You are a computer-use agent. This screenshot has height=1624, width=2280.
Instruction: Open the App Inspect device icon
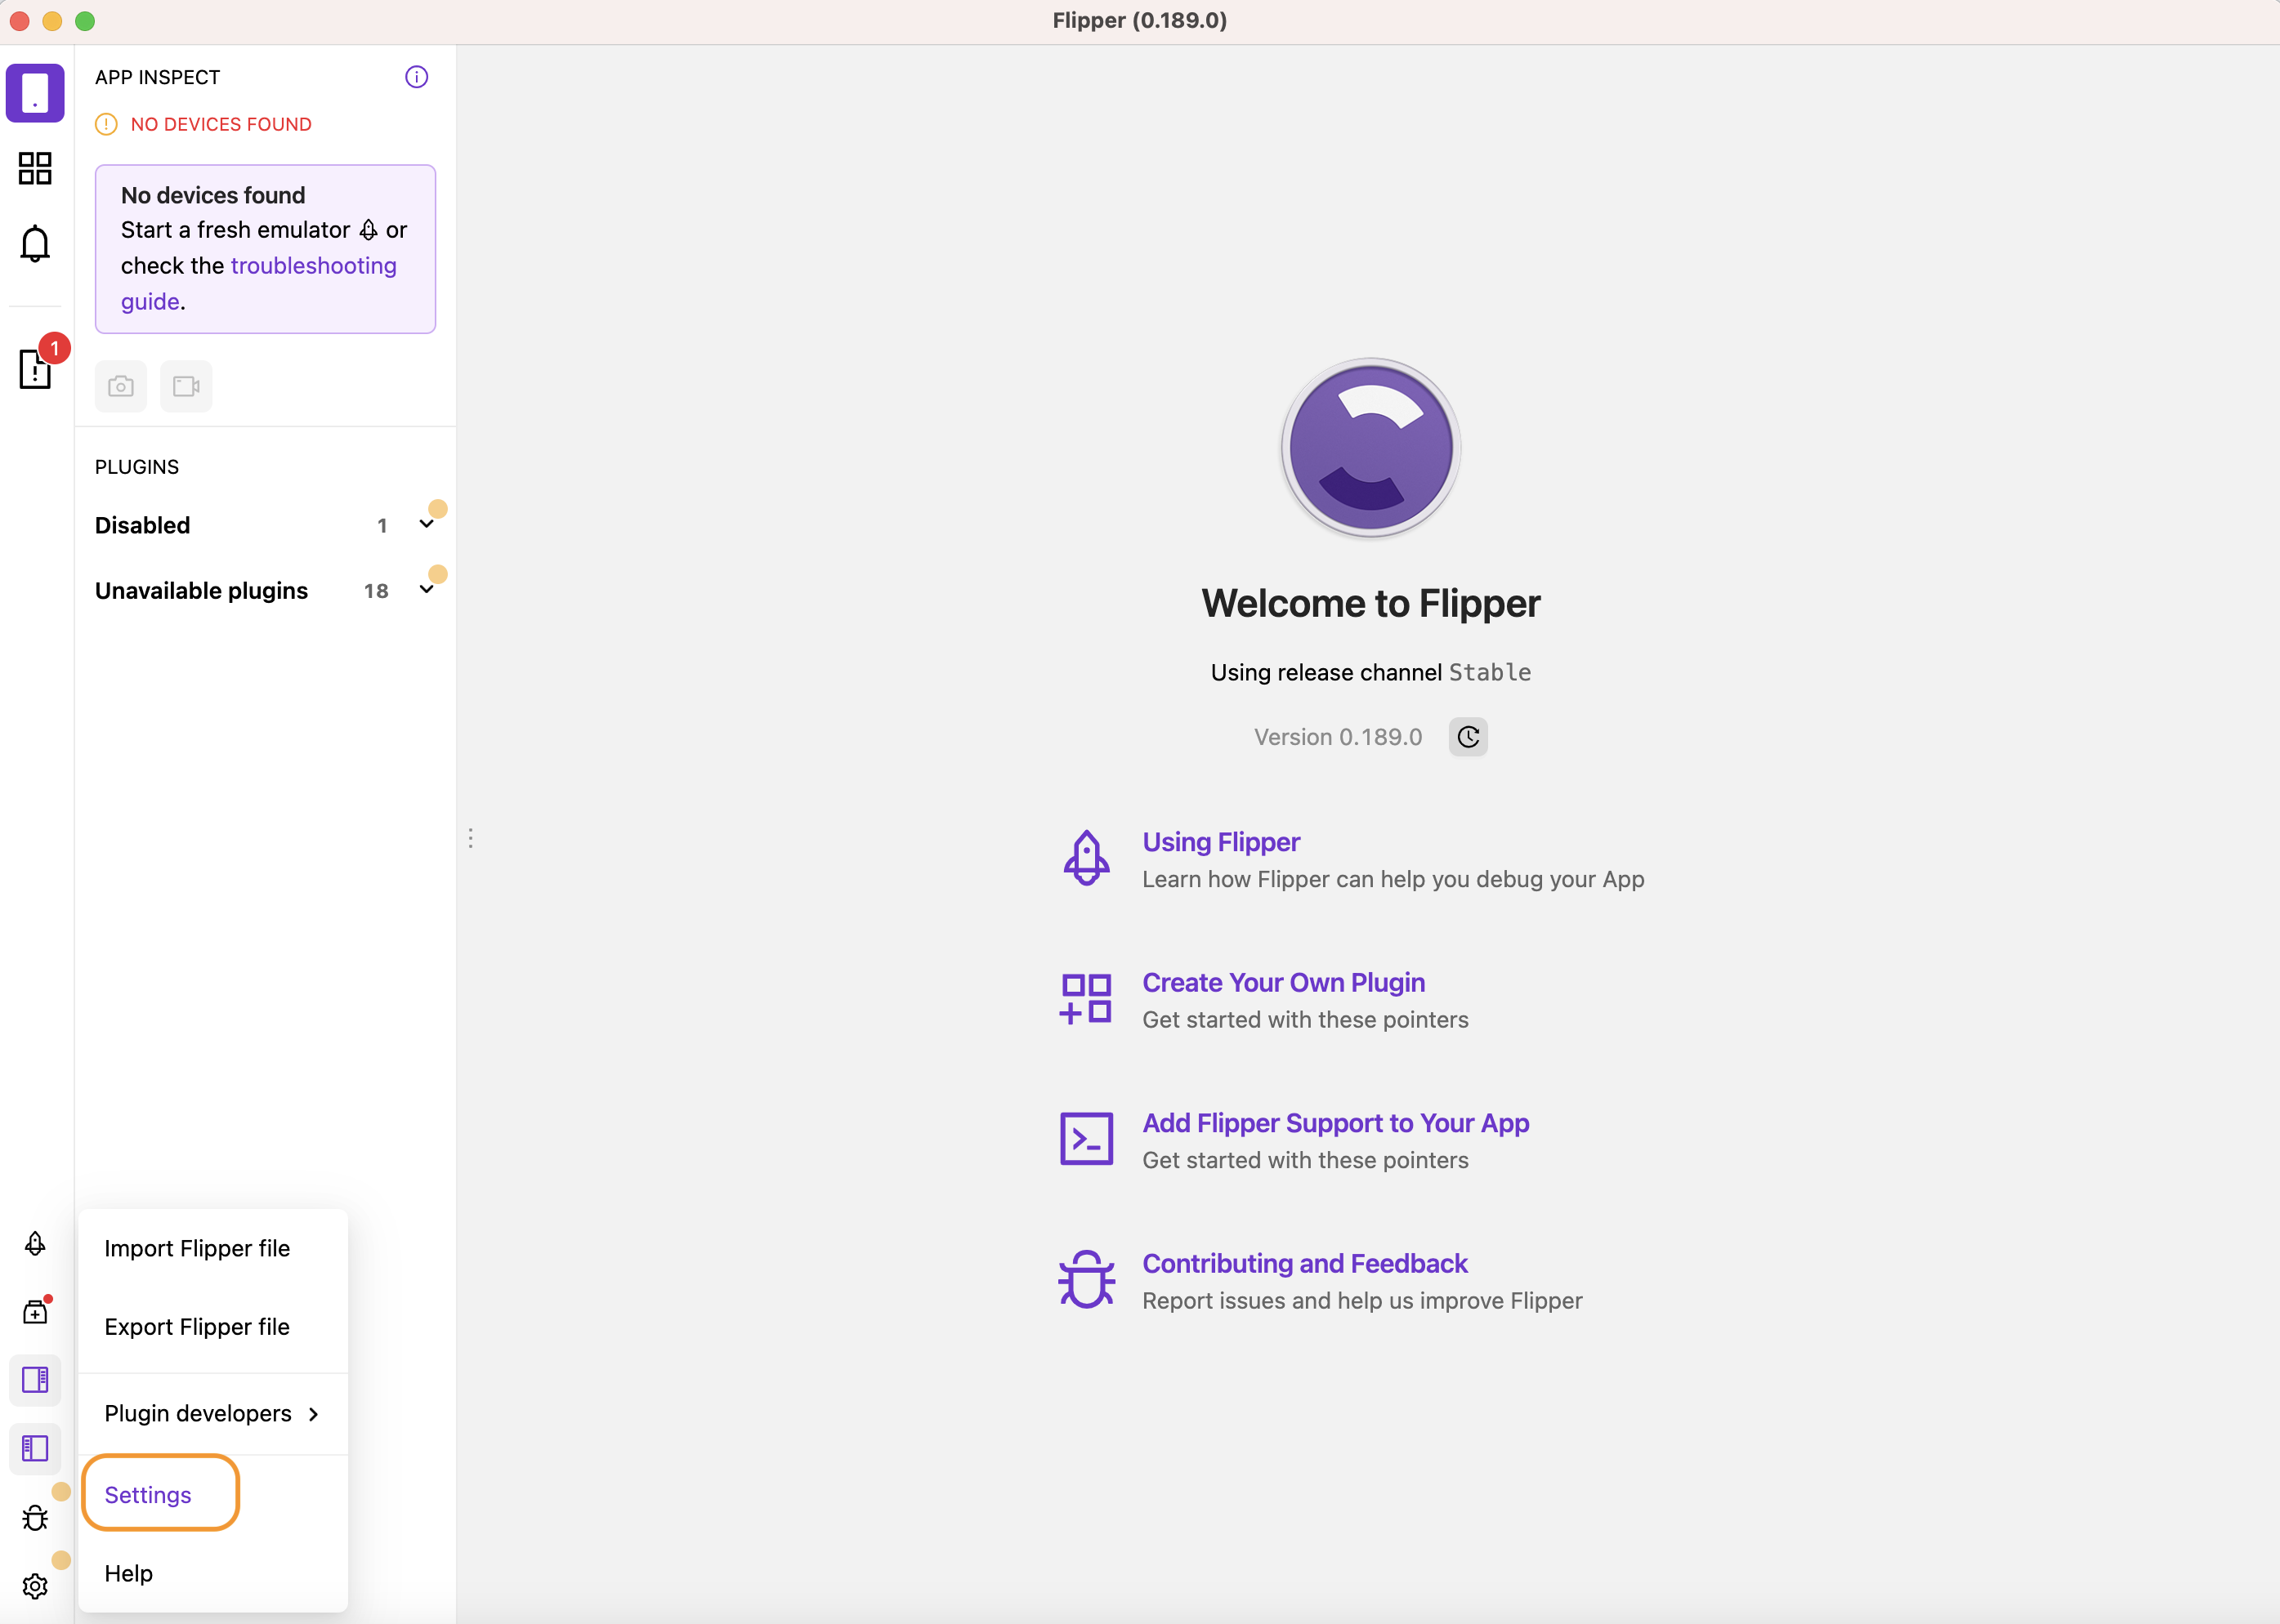coord(35,93)
